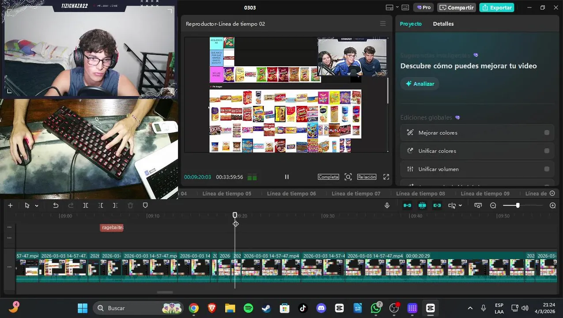
Task: Switch to the Detalles tab
Action: 443,24
